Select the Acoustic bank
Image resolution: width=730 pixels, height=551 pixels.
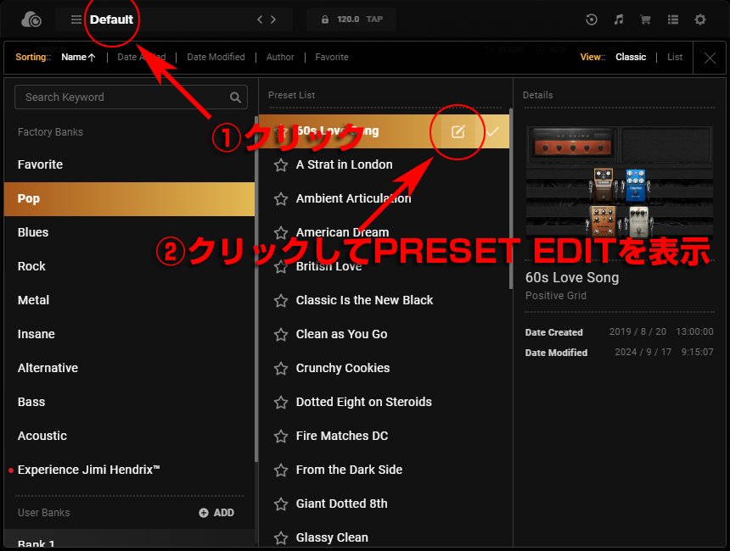click(129, 437)
